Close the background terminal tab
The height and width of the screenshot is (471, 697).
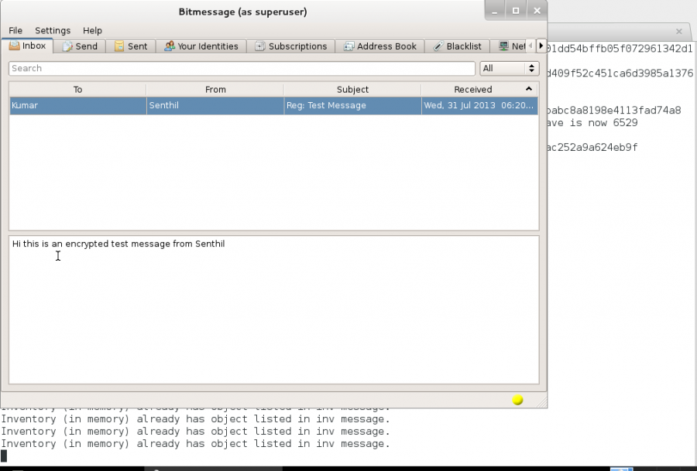[x=678, y=31]
